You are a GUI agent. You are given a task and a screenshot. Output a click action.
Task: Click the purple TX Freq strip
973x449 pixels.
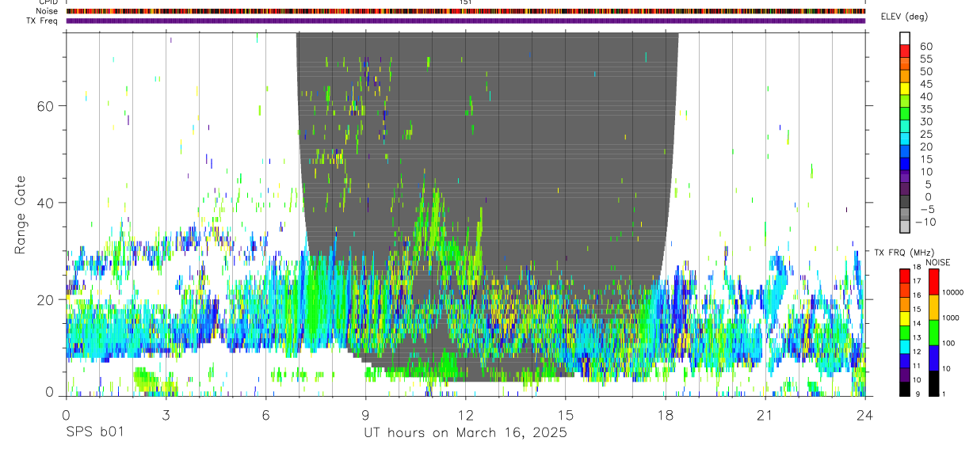pos(465,21)
